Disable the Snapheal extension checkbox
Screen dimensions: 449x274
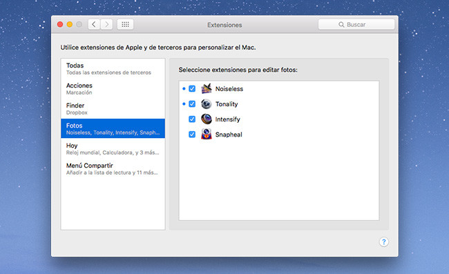click(192, 134)
